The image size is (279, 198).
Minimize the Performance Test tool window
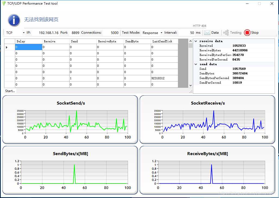[247, 4]
